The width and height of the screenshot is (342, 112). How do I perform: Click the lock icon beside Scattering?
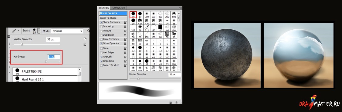[125, 27]
